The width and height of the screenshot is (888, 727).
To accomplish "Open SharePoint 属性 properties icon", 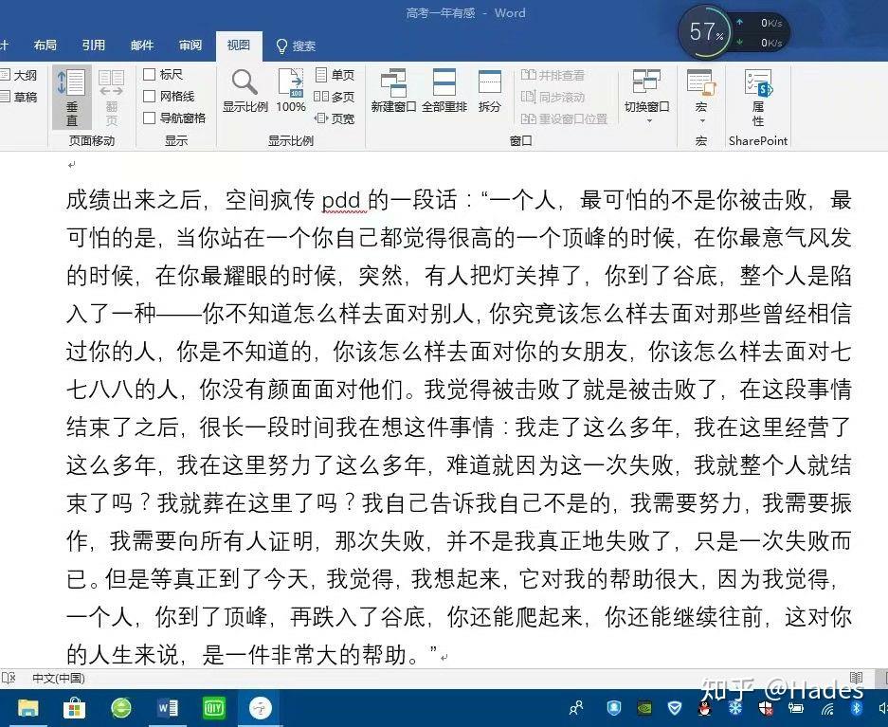I will coord(758,98).
